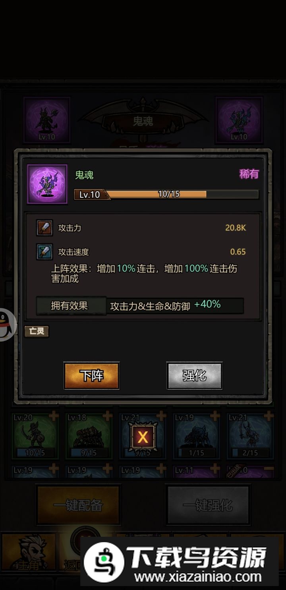Tap the 攻击速度 blue sword icon
The height and width of the screenshot is (590, 286).
point(44,252)
